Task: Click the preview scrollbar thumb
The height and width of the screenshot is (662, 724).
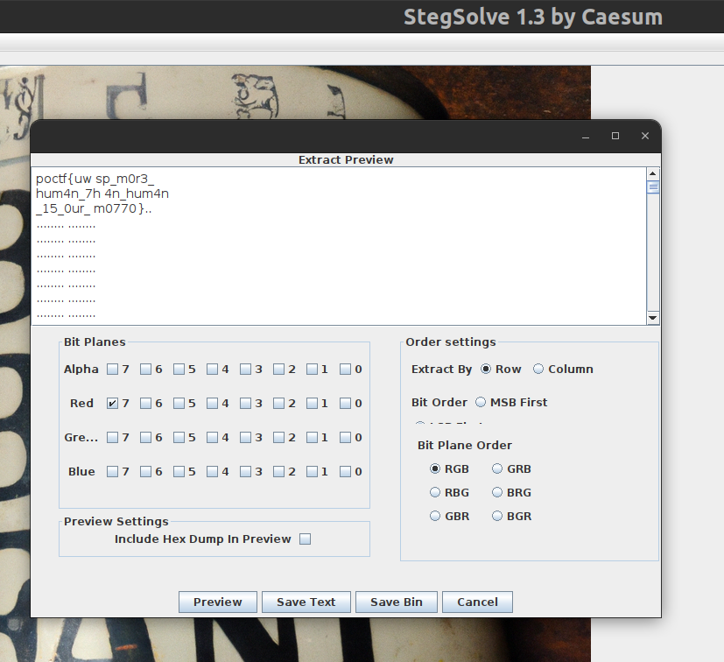Action: (653, 187)
